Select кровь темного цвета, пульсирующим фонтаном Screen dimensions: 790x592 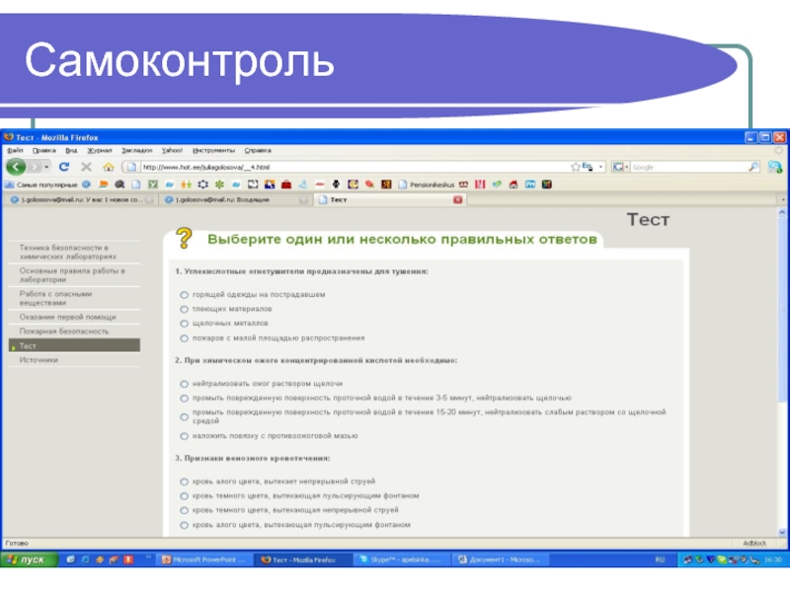[x=184, y=496]
